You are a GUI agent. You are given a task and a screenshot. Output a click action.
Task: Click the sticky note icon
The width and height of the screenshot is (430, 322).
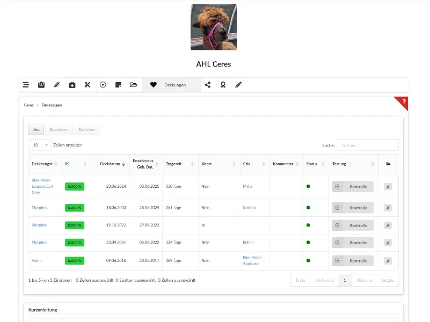(118, 85)
